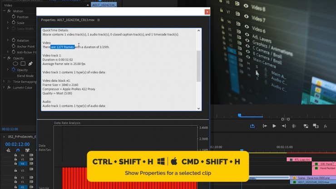Toggle Anti-flicker Filter animation stopwatch
This screenshot has height=189, width=336.
click(x=14, y=52)
